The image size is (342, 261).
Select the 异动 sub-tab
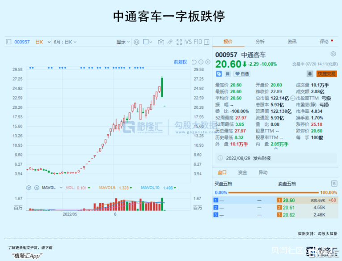click(263, 172)
